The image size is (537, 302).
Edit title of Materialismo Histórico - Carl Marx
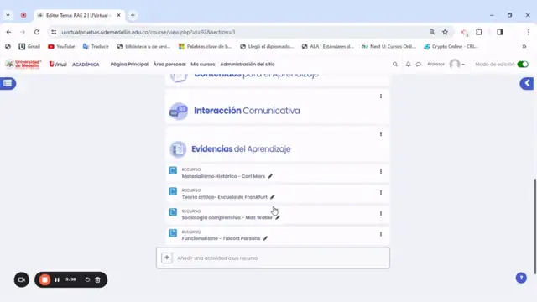point(270,176)
